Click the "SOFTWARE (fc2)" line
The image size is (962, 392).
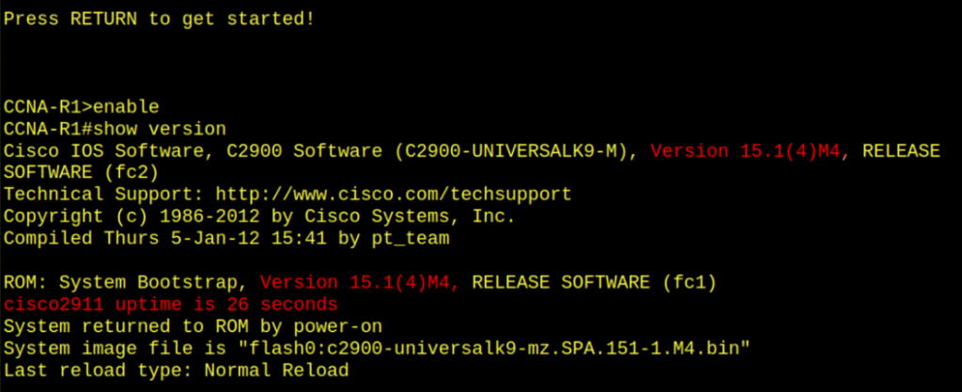pyautogui.click(x=82, y=173)
